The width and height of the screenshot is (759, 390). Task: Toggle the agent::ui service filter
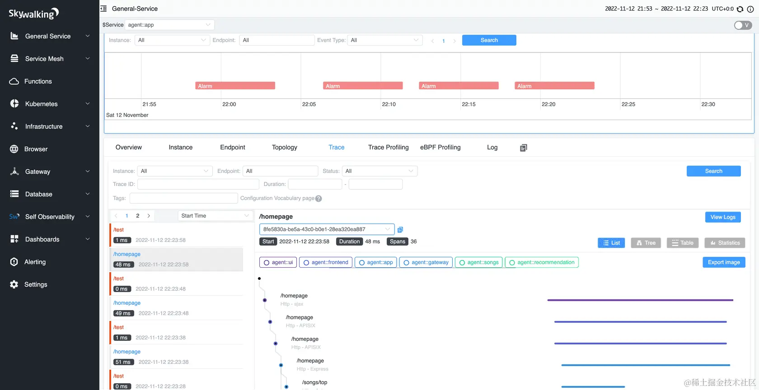click(x=278, y=262)
